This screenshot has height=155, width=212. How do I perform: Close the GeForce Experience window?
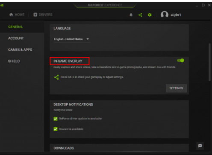209,5
